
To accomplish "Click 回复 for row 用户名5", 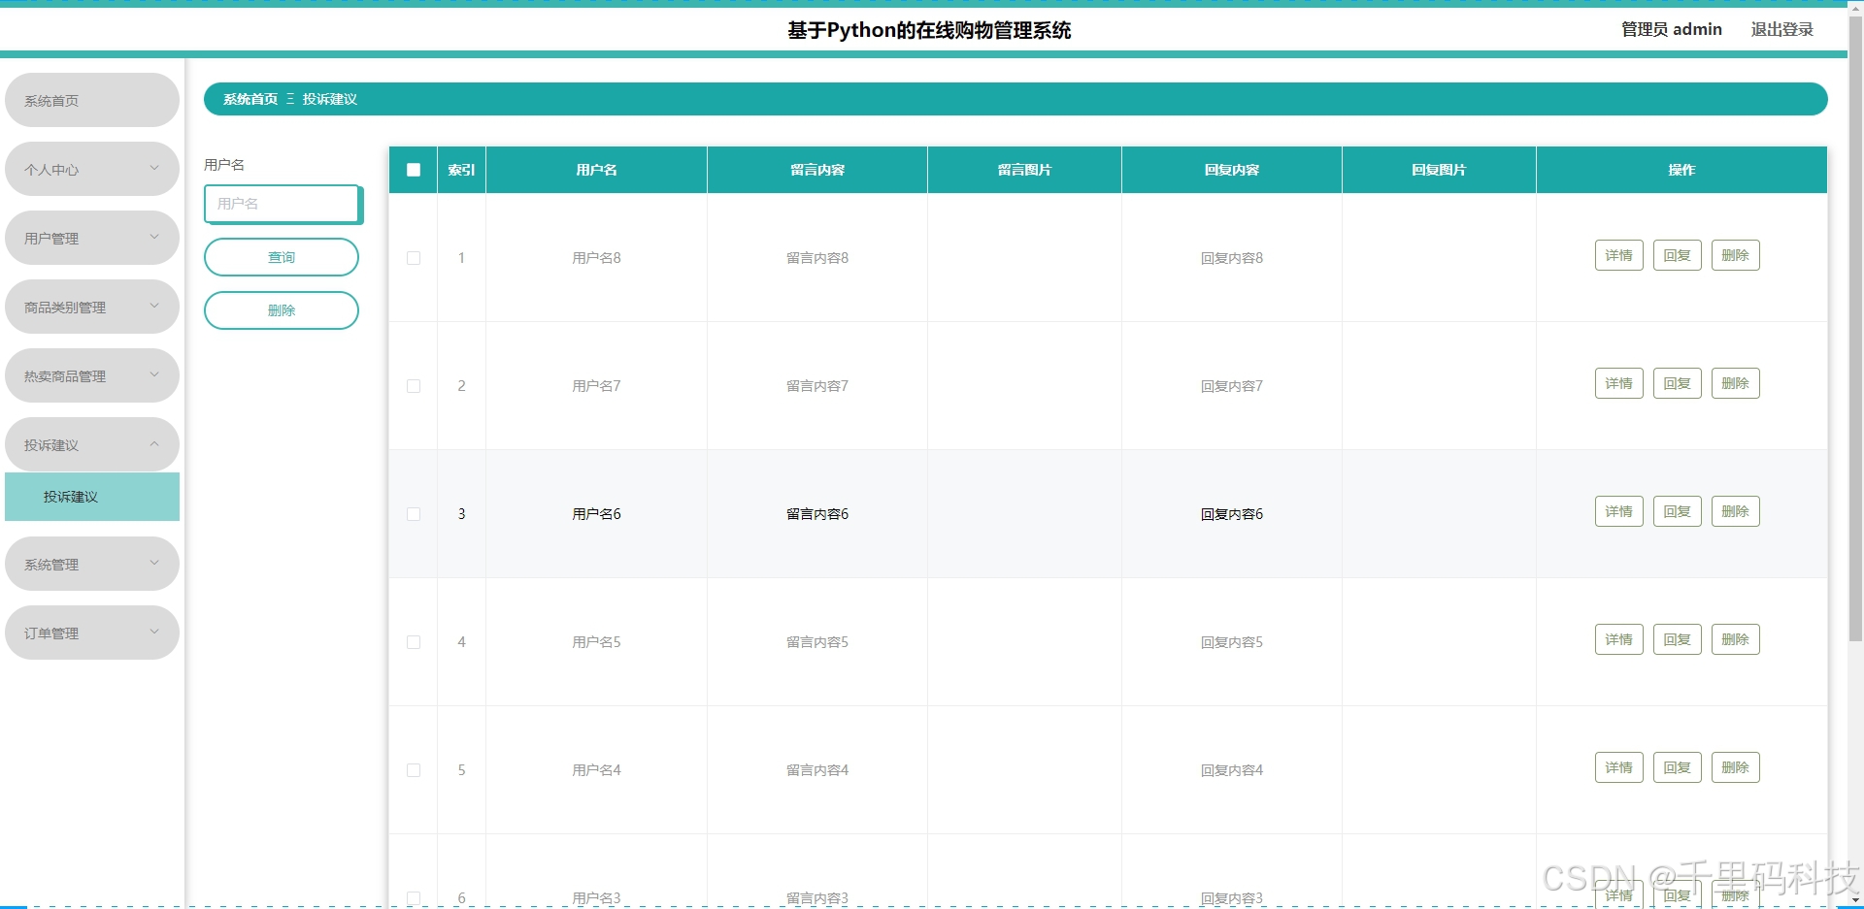I will pyautogui.click(x=1678, y=639).
